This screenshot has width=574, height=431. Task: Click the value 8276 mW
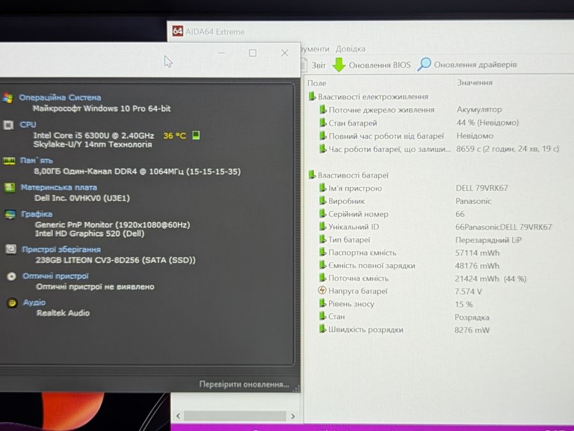(x=472, y=330)
